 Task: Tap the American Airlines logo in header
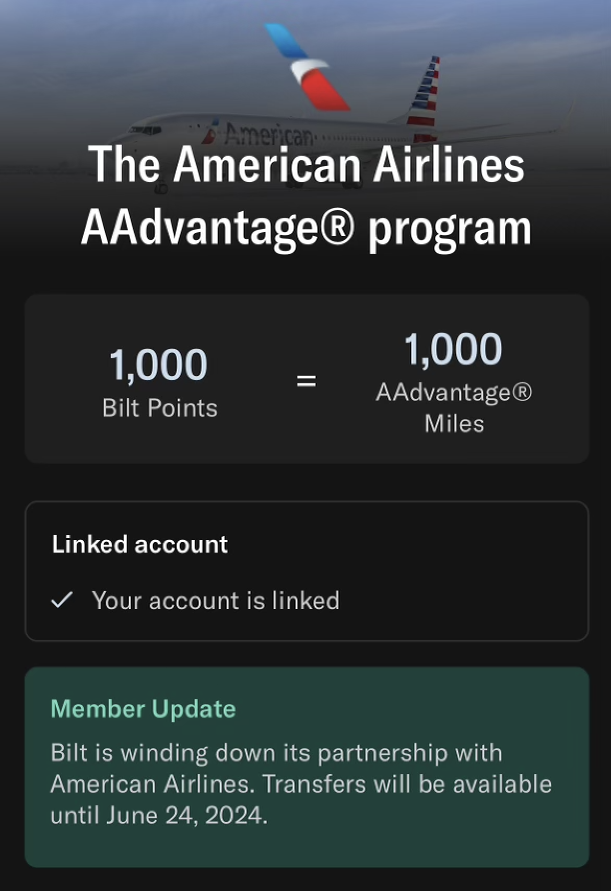coord(307,66)
